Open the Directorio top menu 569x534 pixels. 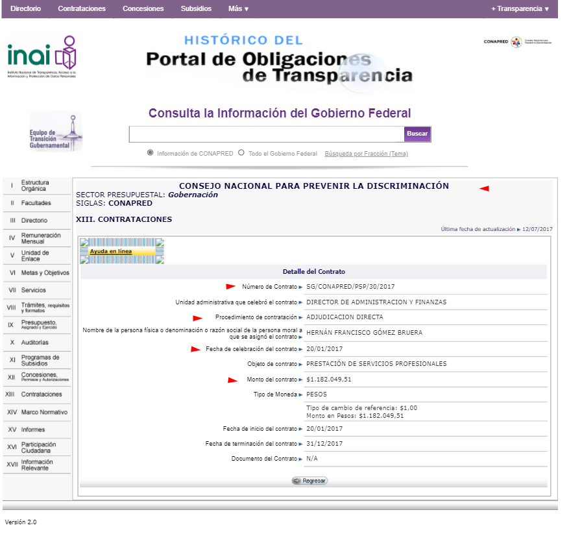pos(25,8)
